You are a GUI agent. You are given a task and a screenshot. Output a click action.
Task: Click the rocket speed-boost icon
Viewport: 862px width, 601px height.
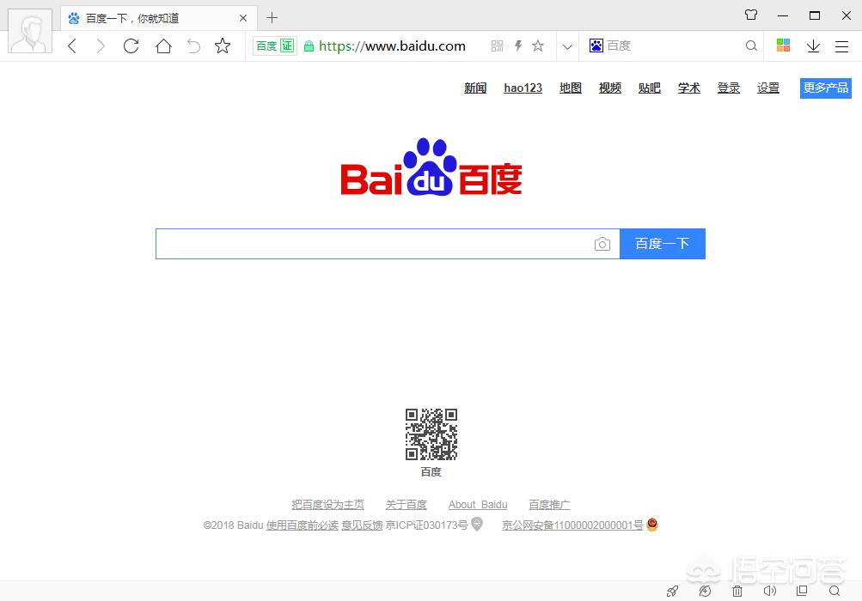pos(673,592)
